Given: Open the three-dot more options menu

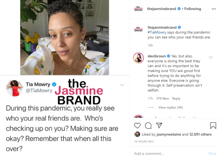Looking at the screenshot, I should click(x=214, y=9).
